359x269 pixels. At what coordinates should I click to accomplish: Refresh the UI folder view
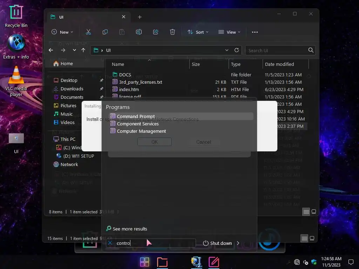pos(237,50)
